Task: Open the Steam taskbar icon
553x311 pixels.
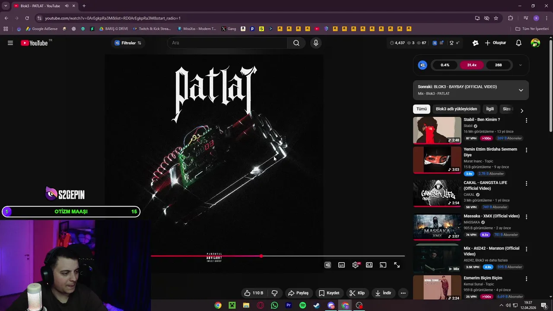Action: click(317, 305)
